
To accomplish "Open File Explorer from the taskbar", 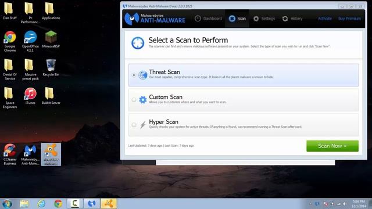I will click(24, 204).
